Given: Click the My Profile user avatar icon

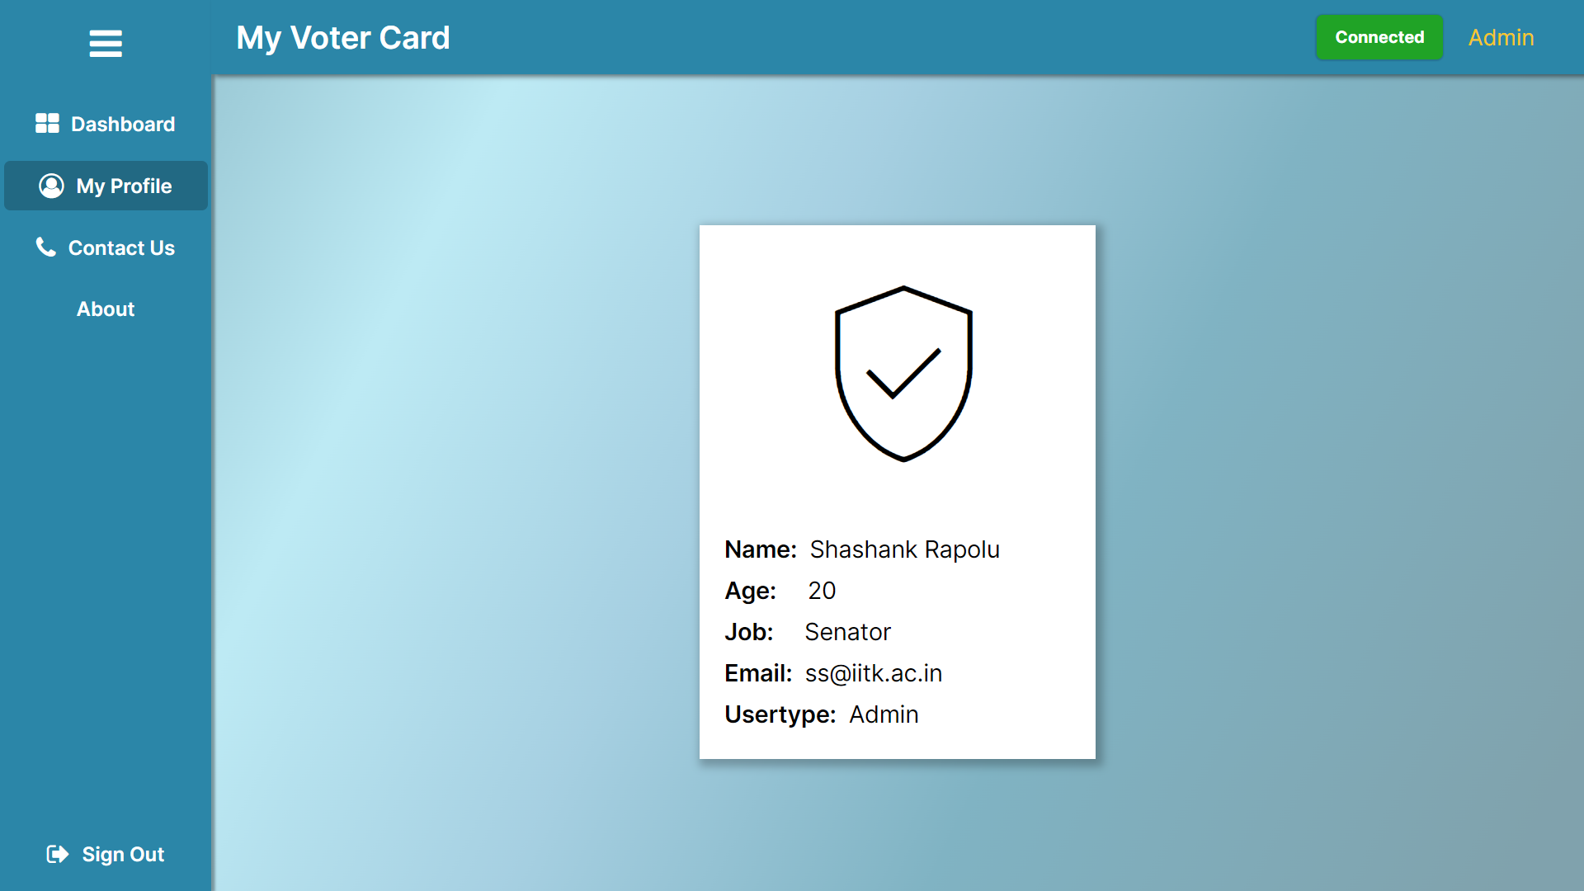Looking at the screenshot, I should (x=51, y=186).
